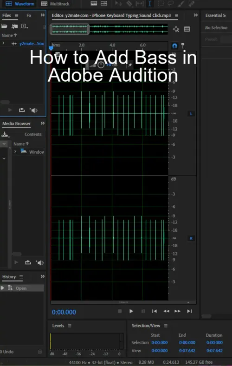The height and width of the screenshot is (366, 232).
Task: Switch to the Media Browser panel tab
Action: click(16, 124)
